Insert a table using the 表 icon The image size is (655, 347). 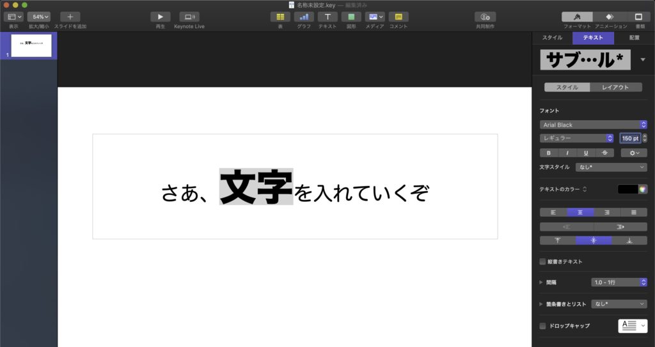280,17
